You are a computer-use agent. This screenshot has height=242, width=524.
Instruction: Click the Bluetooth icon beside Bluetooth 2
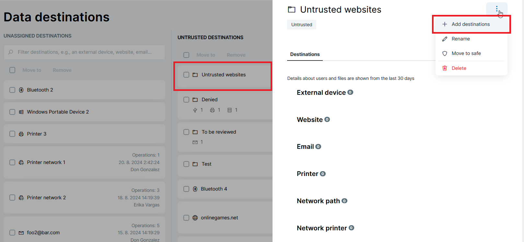click(21, 90)
